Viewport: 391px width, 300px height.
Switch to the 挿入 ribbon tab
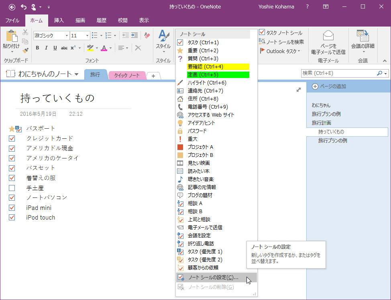pos(58,20)
